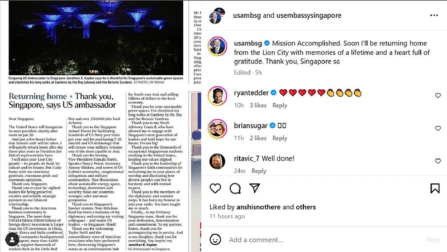Reply to ritavic_7's comment
447x252 pixels.
pyautogui.click(x=259, y=171)
